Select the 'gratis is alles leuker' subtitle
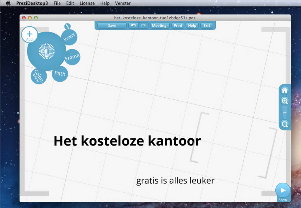The height and width of the screenshot is (208, 301). click(175, 181)
